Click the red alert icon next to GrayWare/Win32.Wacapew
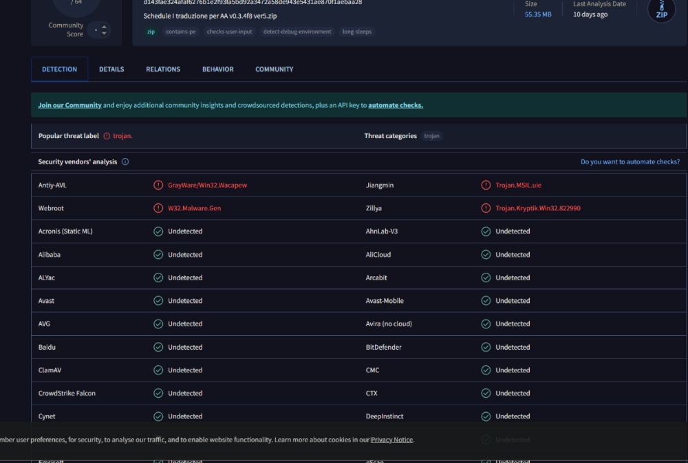 pos(158,185)
